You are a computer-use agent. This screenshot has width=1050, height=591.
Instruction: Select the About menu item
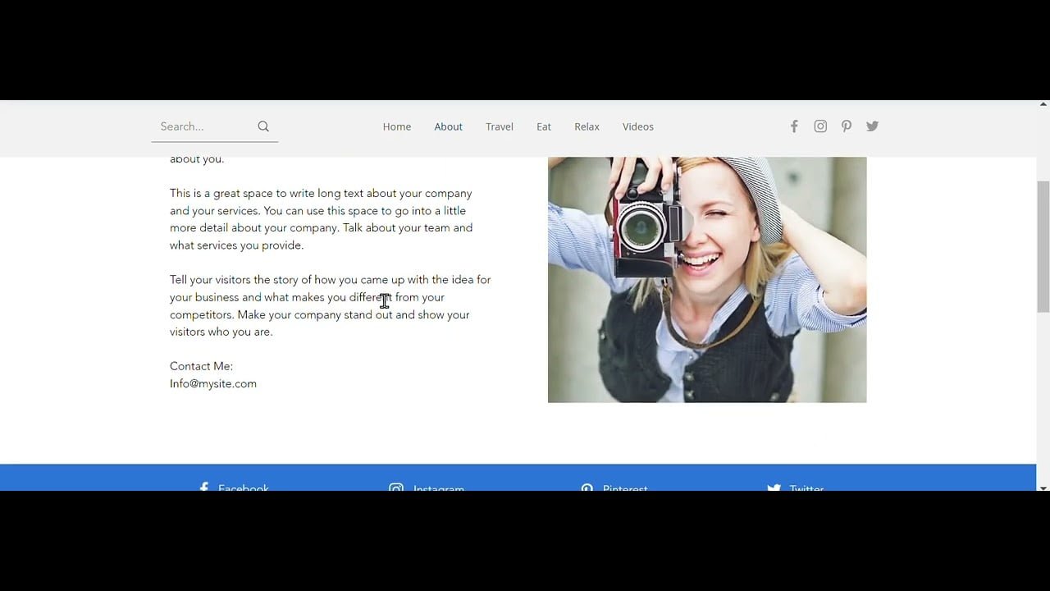click(x=449, y=126)
